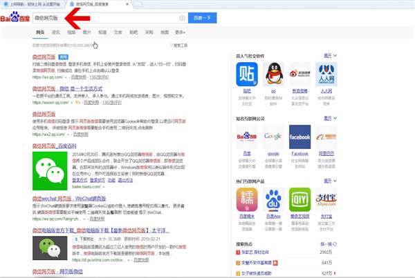Screen dimensions: 415x278
Task: Select the 图片 search tab
Action: [87, 32]
